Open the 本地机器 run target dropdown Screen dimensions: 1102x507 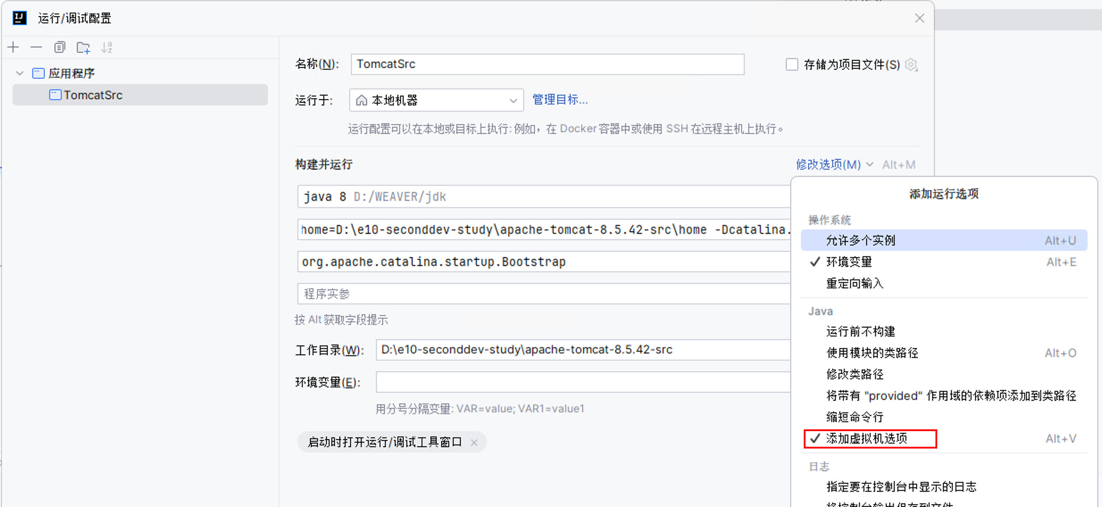(x=436, y=100)
